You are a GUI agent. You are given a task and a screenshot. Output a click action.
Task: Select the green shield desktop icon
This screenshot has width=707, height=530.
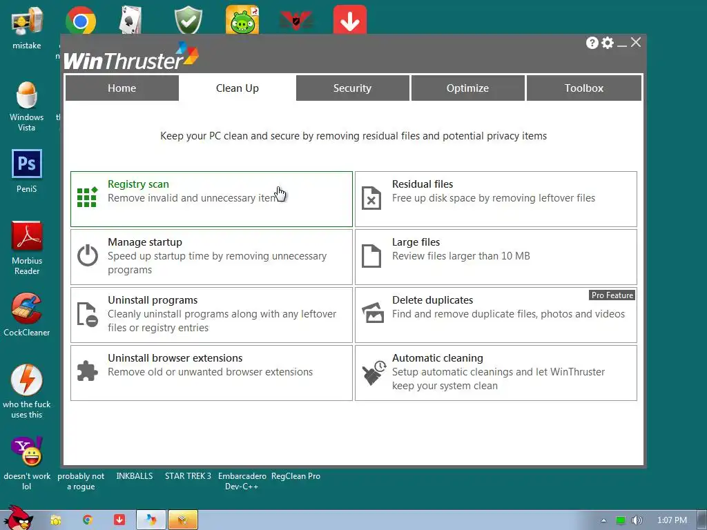click(188, 20)
